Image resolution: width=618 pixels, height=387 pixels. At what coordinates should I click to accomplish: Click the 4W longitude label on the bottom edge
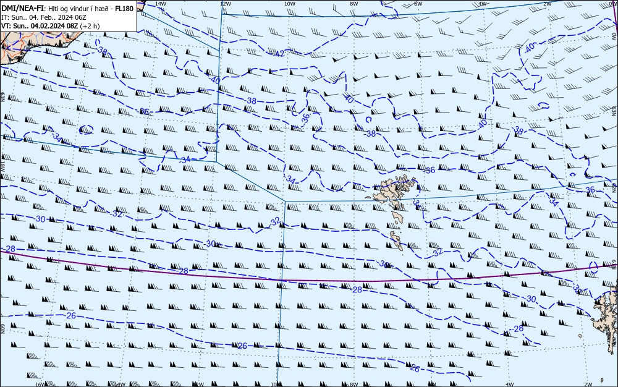click(x=509, y=385)
